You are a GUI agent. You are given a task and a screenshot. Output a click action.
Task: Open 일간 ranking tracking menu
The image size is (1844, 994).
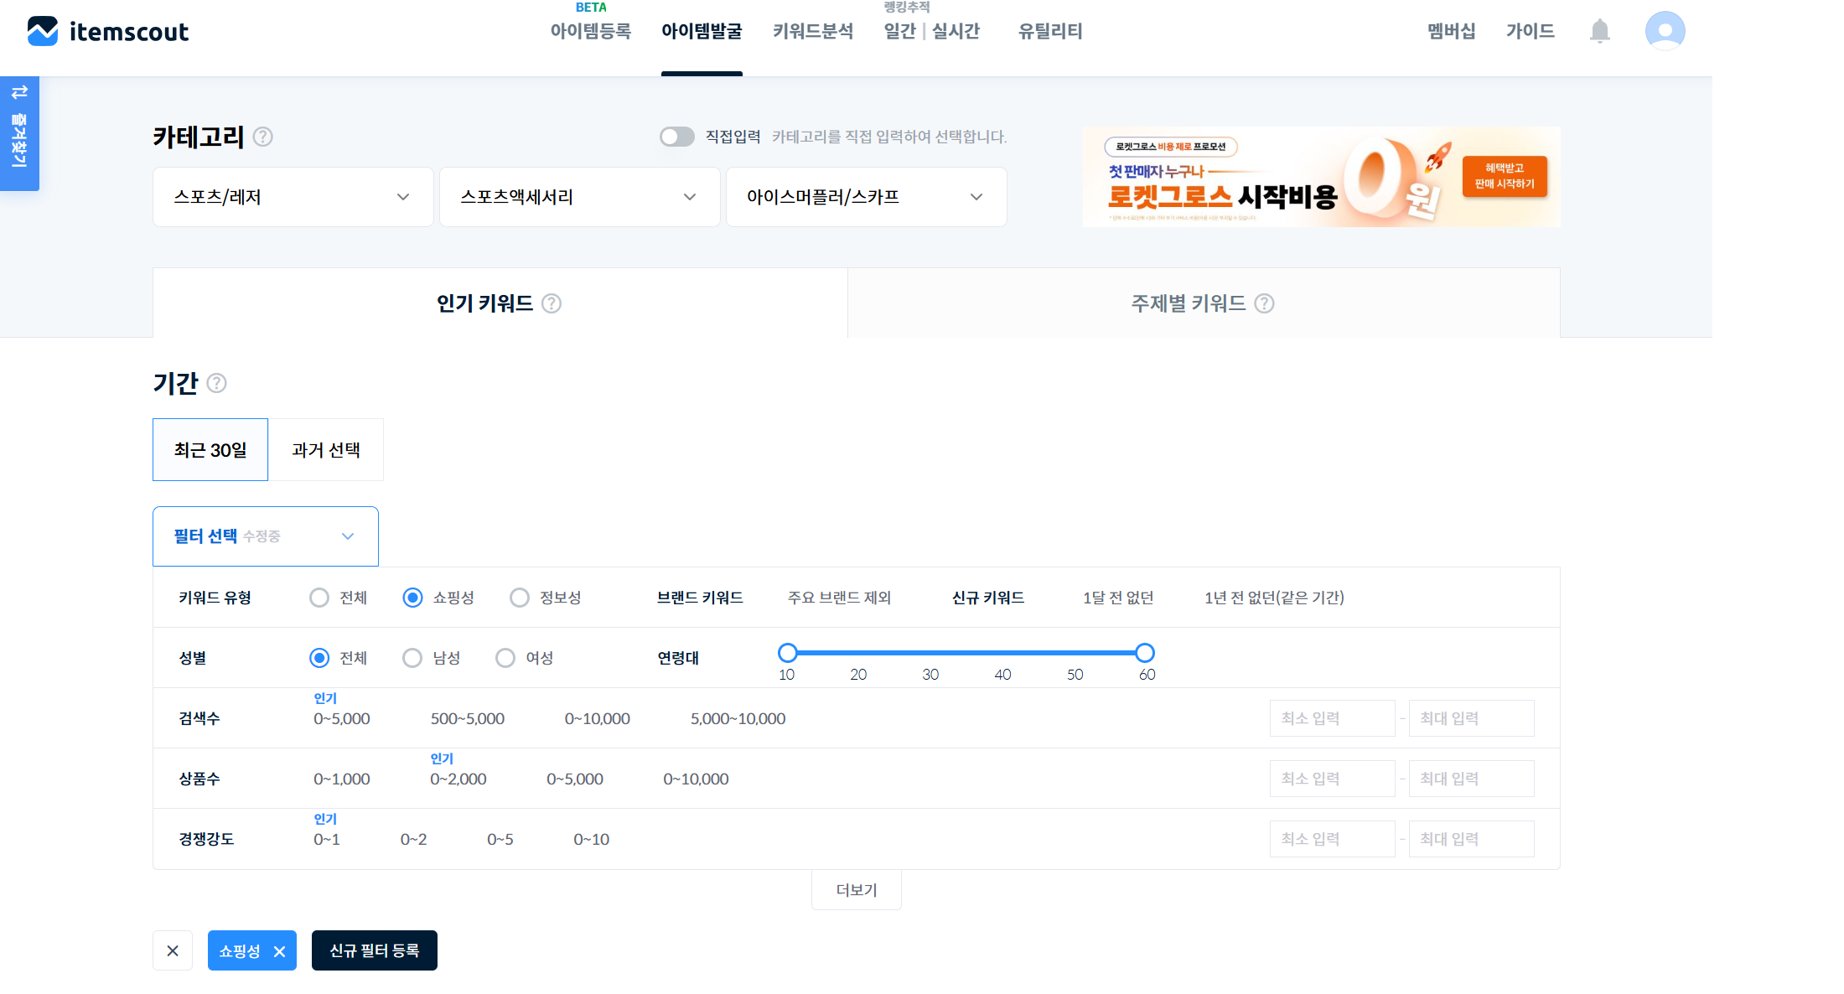pos(899,31)
